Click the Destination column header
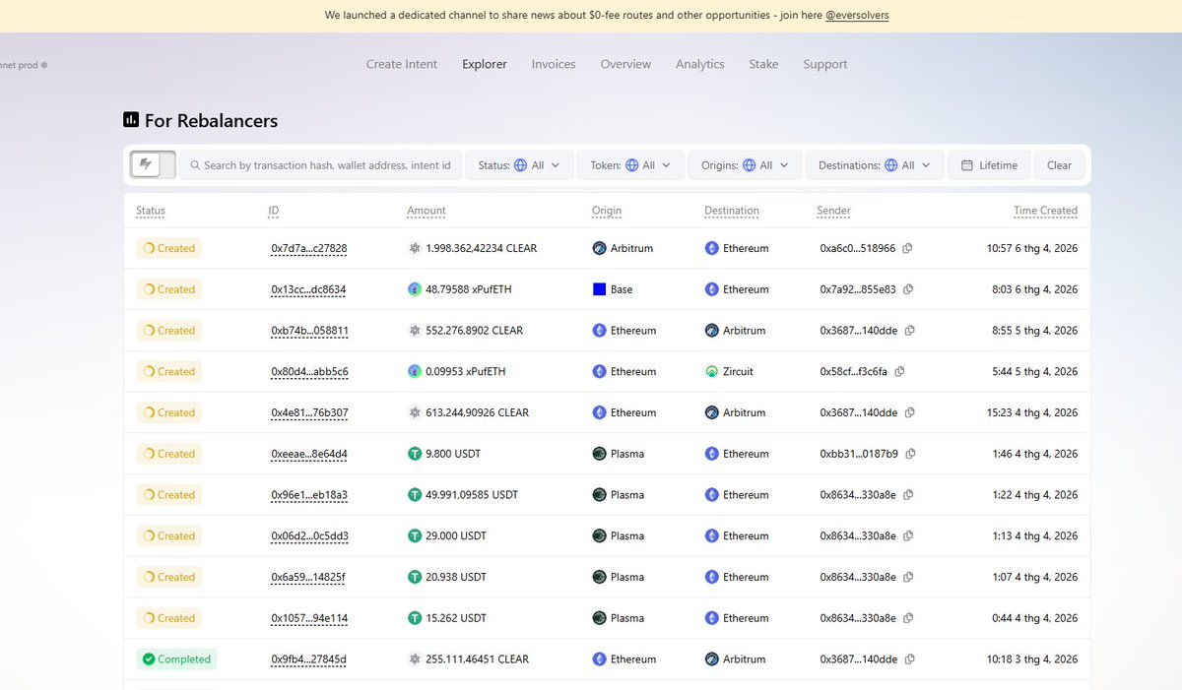The width and height of the screenshot is (1182, 690). [732, 211]
